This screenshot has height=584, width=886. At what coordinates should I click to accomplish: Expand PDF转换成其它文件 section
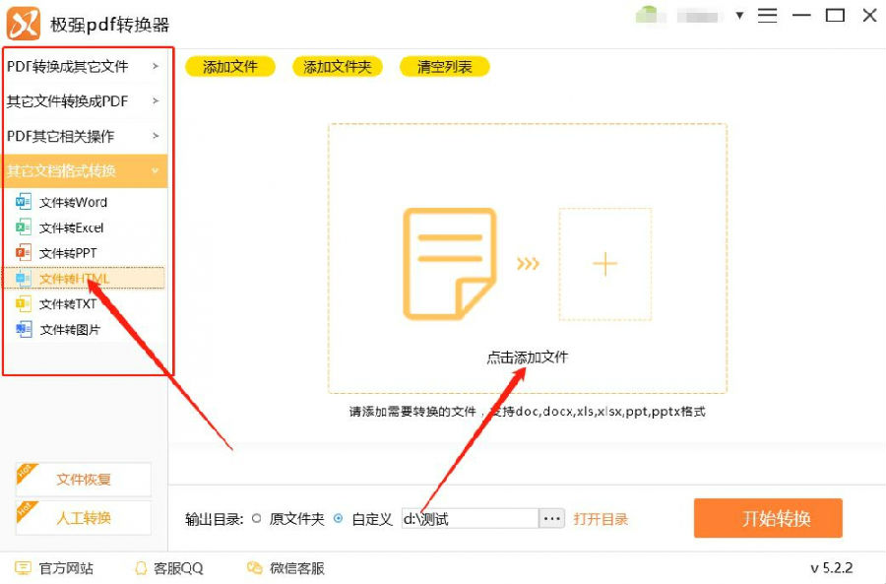click(85, 66)
